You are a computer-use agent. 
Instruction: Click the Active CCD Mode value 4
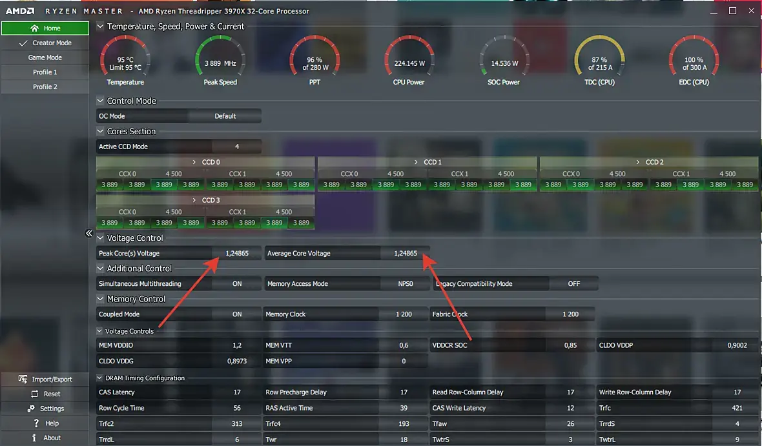point(236,147)
